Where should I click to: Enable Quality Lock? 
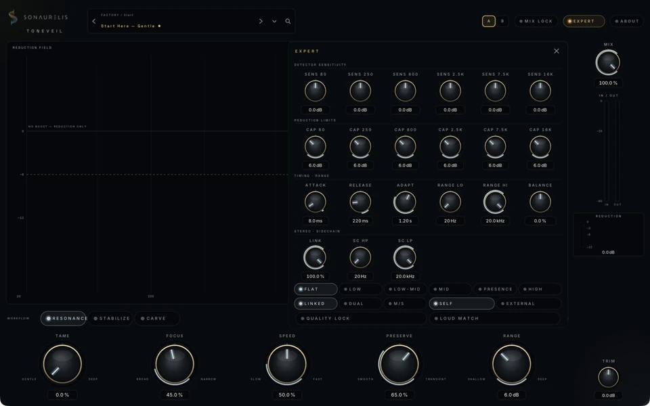pyautogui.click(x=361, y=319)
